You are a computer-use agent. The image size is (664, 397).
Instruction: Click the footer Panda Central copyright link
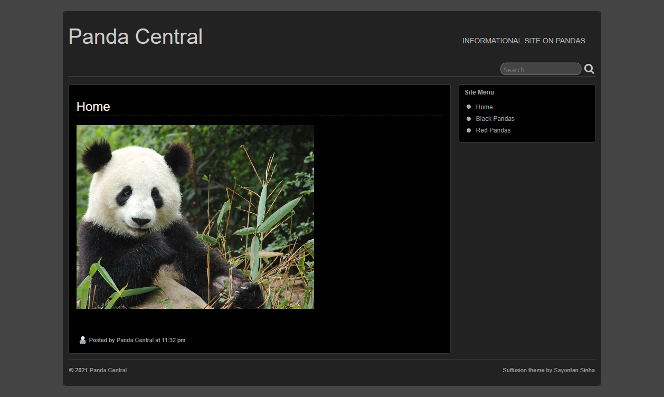pos(108,371)
